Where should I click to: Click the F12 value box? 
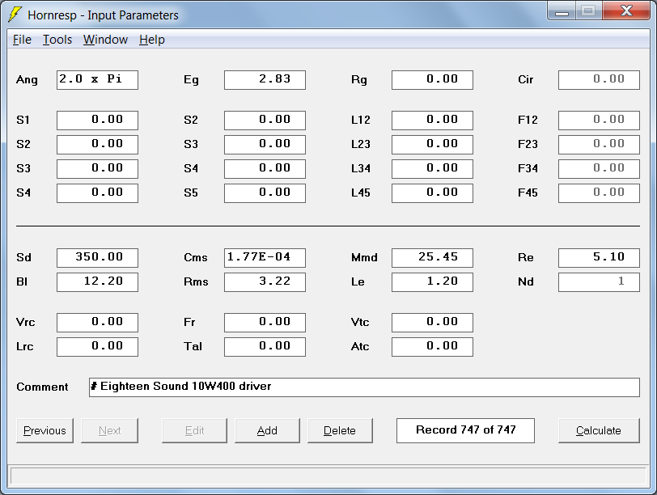click(600, 121)
